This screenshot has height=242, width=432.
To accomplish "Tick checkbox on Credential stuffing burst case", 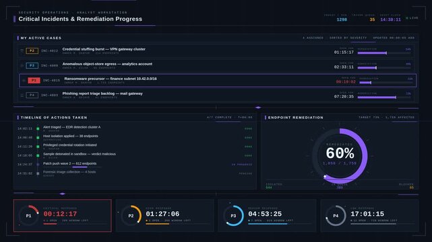I will click(x=22, y=51).
